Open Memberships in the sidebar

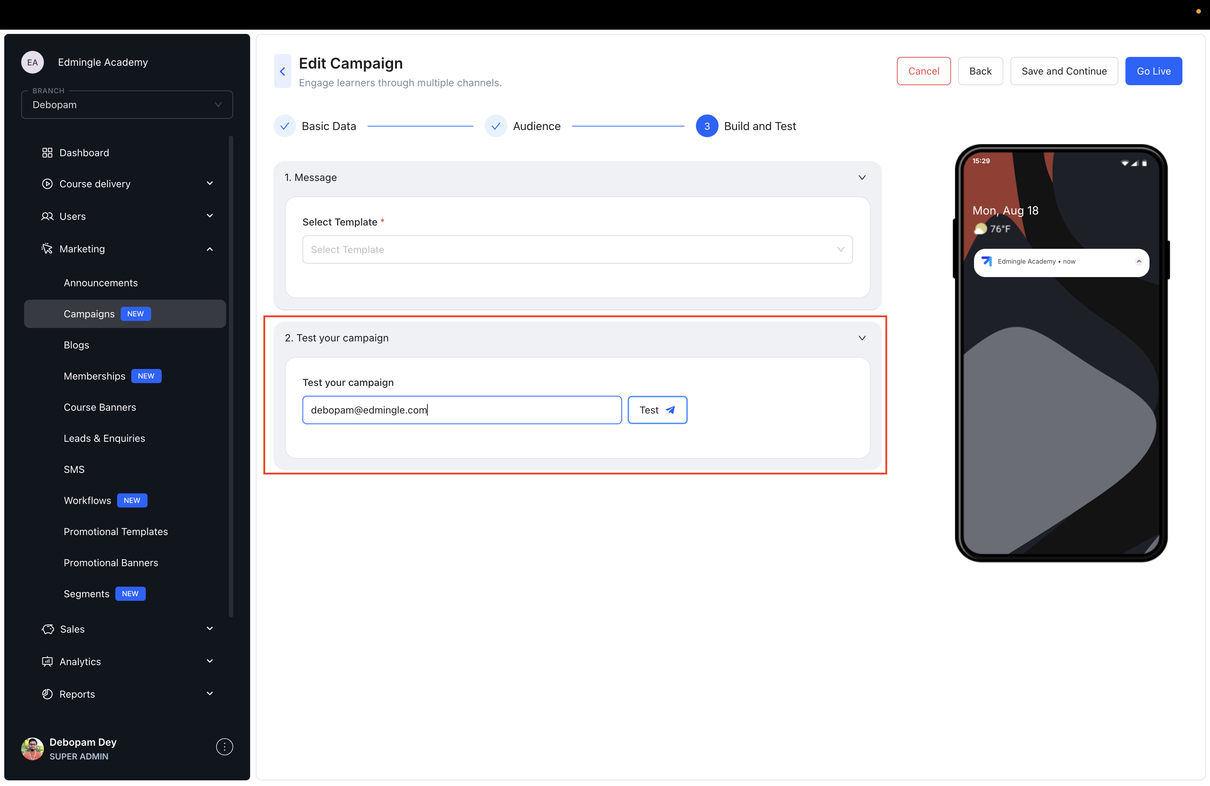pyautogui.click(x=94, y=376)
